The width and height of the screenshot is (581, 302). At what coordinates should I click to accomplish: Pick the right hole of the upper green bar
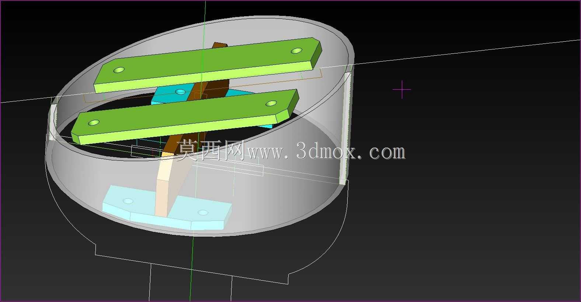click(x=296, y=51)
